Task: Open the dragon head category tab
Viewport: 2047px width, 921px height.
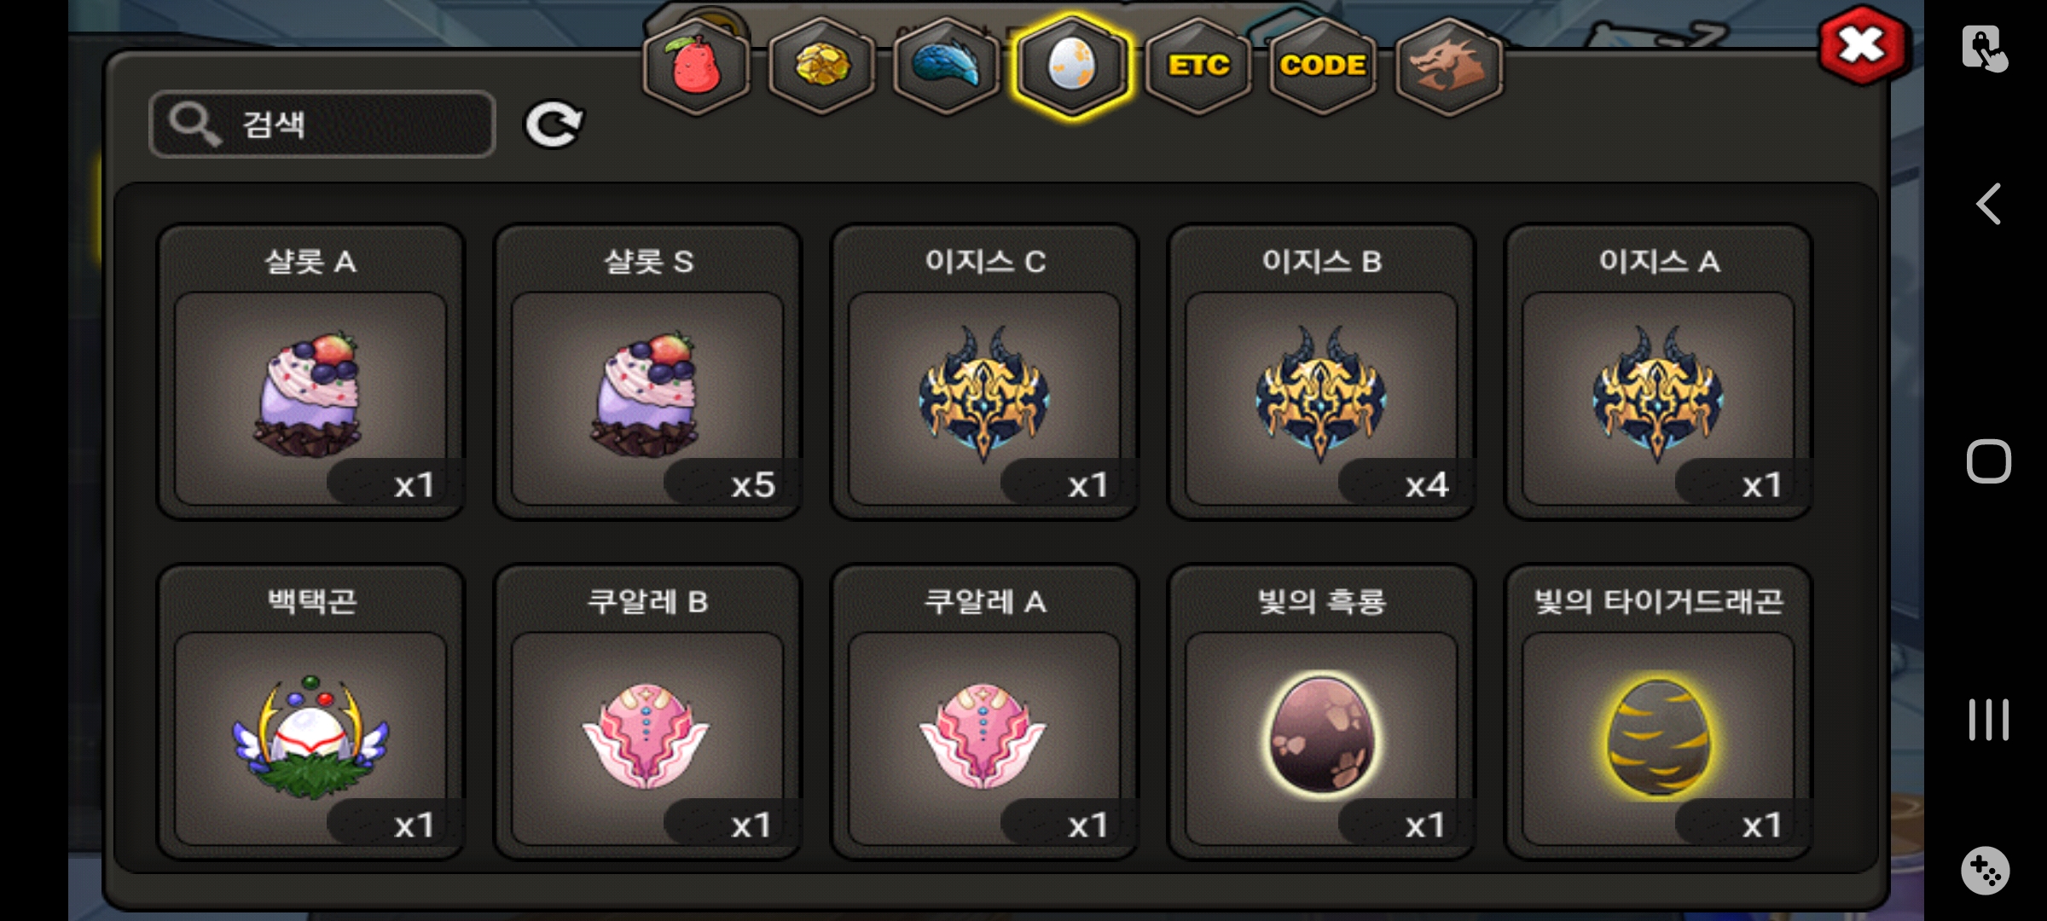Action: 1448,67
